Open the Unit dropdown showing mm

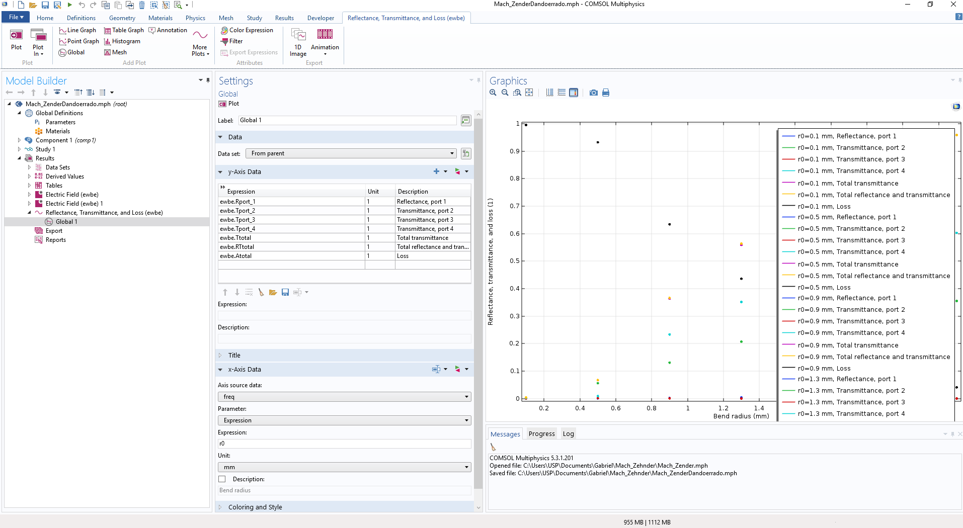point(344,467)
